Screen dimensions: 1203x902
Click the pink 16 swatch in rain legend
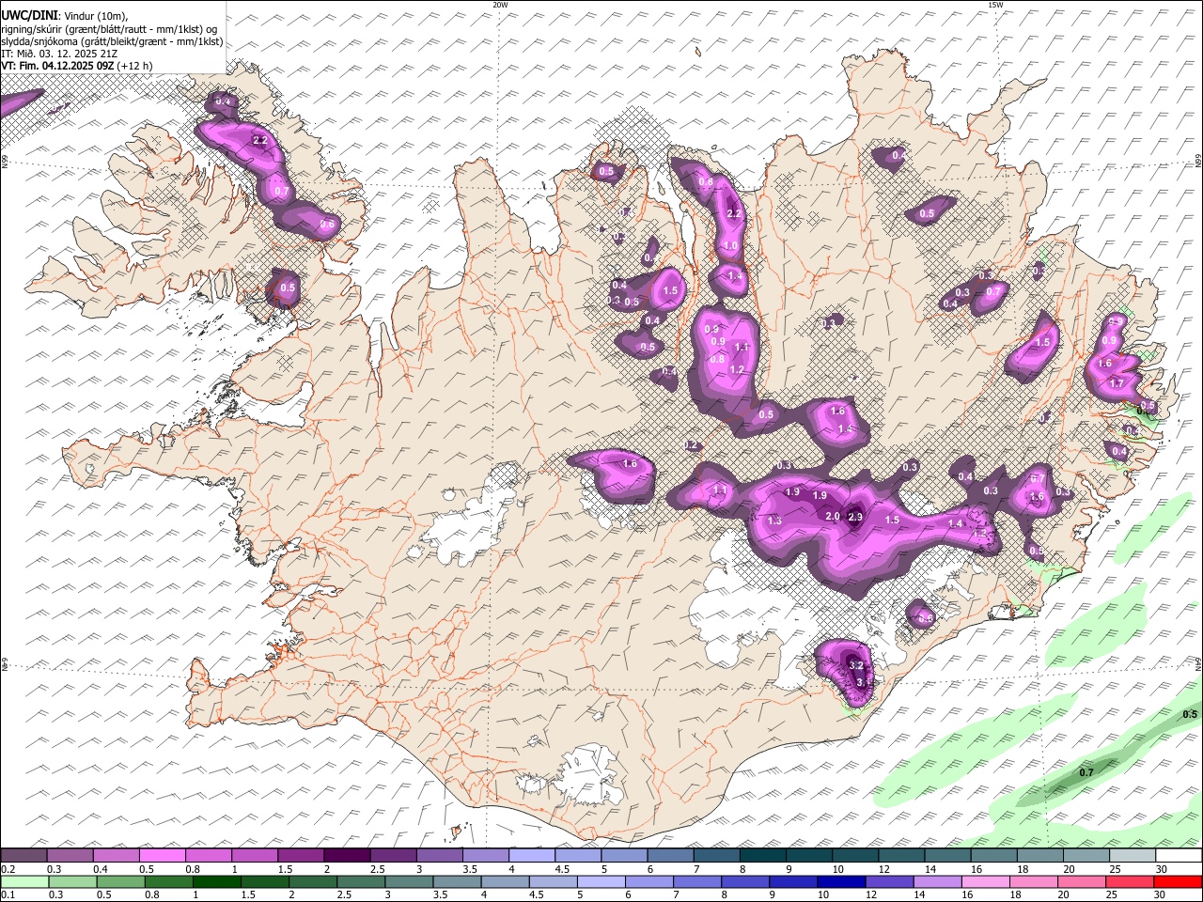click(x=985, y=881)
